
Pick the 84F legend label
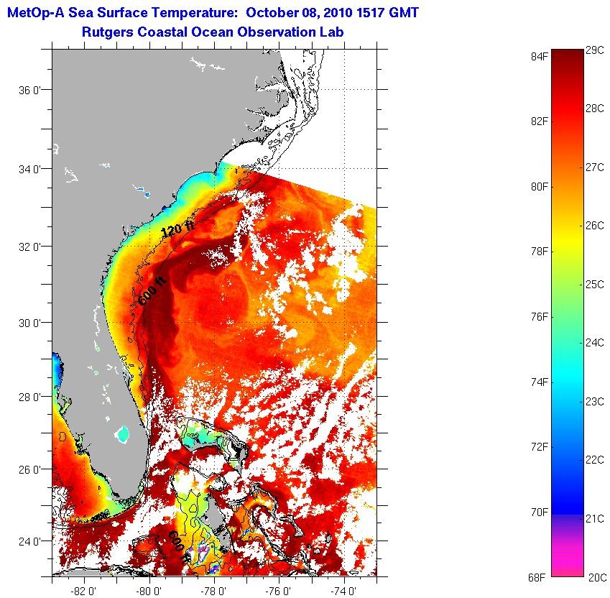tap(539, 57)
